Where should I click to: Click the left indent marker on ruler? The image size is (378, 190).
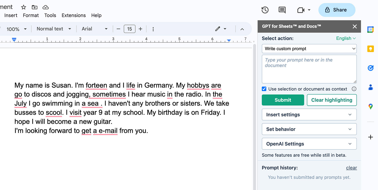(x=14, y=40)
